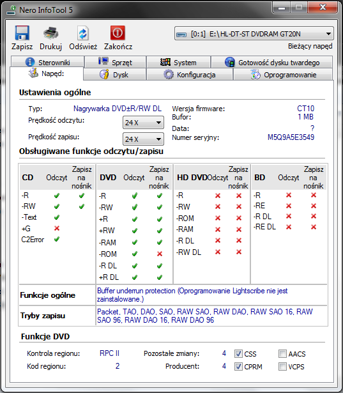Click the System windows icon

point(165,62)
